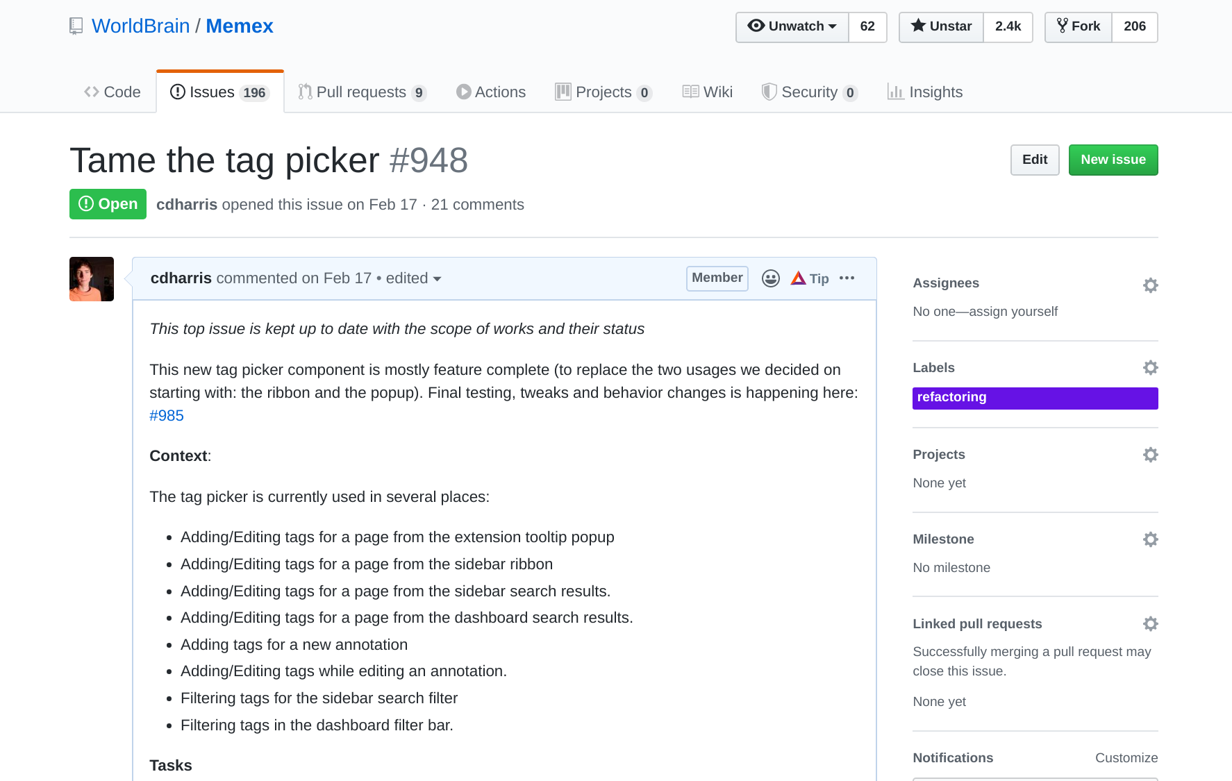Open the linked issue #985
Image resolution: width=1232 pixels, height=781 pixels.
pyautogui.click(x=167, y=416)
